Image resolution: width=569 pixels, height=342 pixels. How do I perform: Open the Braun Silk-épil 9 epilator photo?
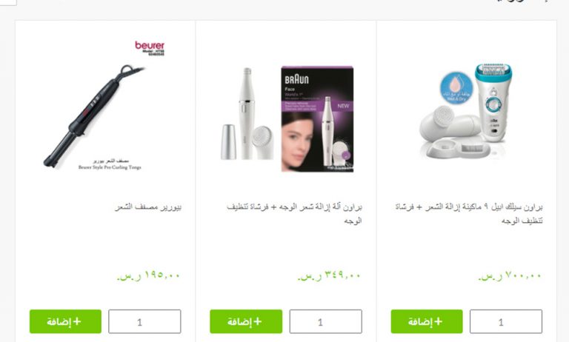click(466, 110)
